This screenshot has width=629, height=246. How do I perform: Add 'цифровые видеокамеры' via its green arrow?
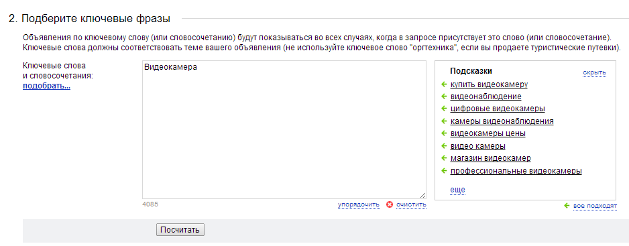point(444,109)
